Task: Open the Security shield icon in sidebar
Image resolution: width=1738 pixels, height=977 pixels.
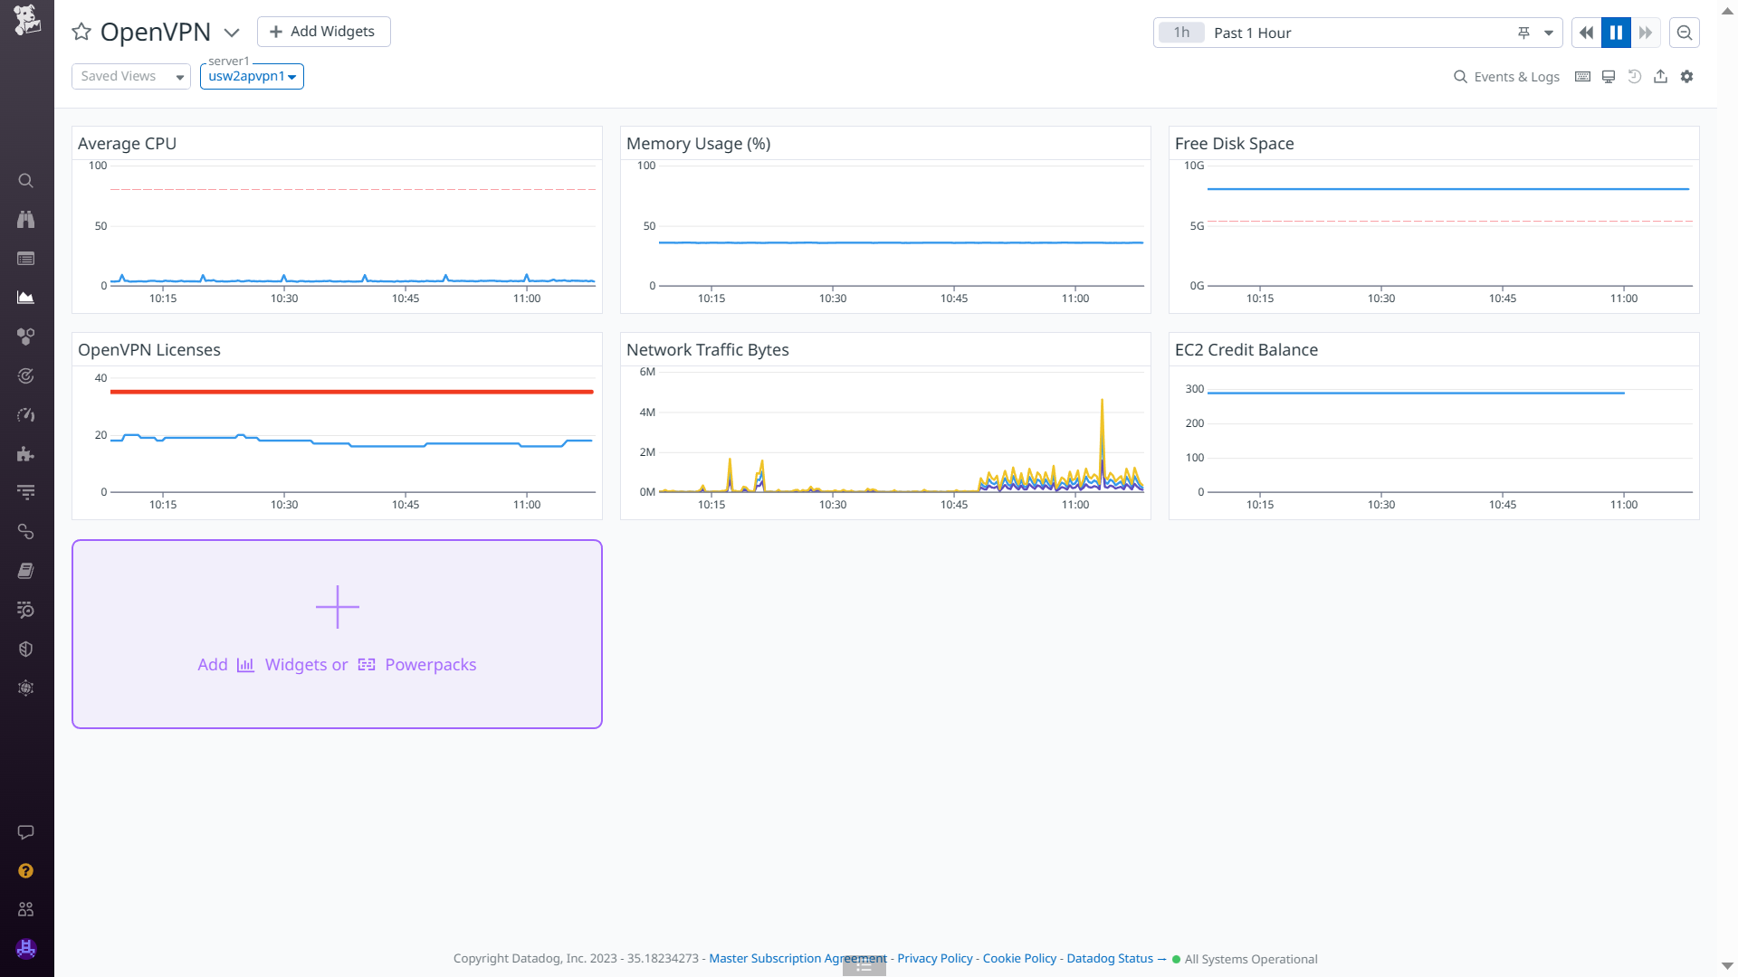Action: (25, 650)
